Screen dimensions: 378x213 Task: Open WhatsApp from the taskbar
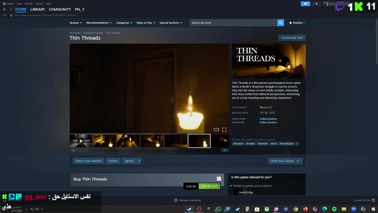coord(218,209)
